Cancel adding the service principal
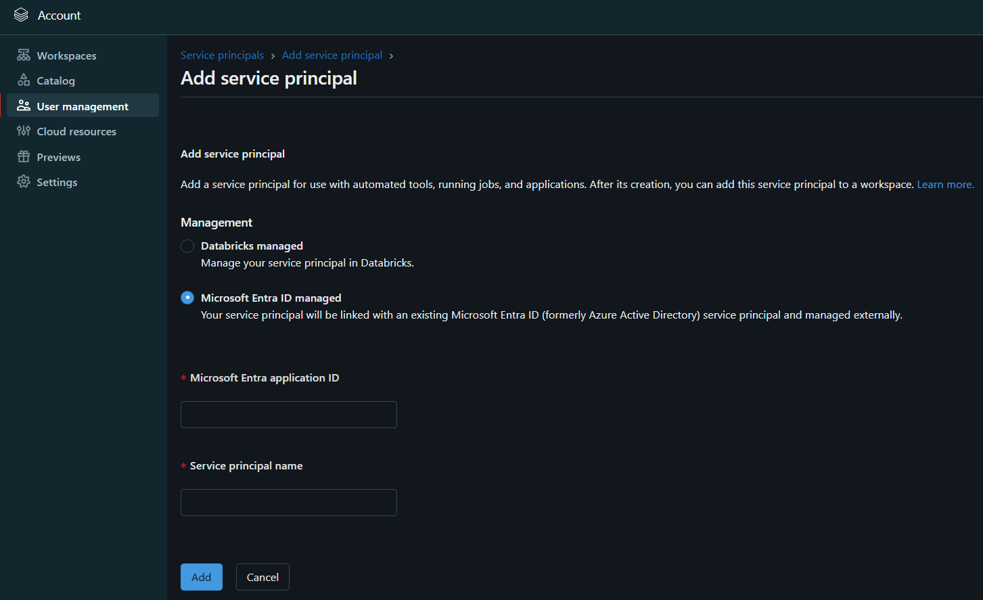Viewport: 983px width, 600px height. (x=262, y=577)
